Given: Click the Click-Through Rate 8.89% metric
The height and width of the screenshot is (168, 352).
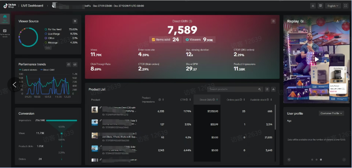Looking at the screenshot, I should point(100,67).
